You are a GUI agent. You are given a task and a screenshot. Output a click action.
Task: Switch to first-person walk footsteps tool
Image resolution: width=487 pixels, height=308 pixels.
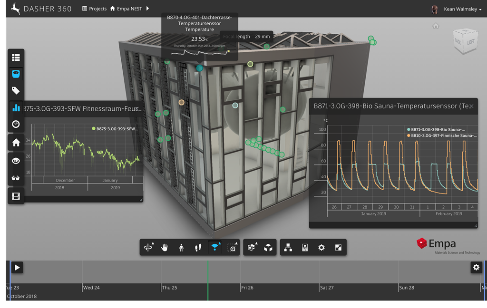[198, 248]
